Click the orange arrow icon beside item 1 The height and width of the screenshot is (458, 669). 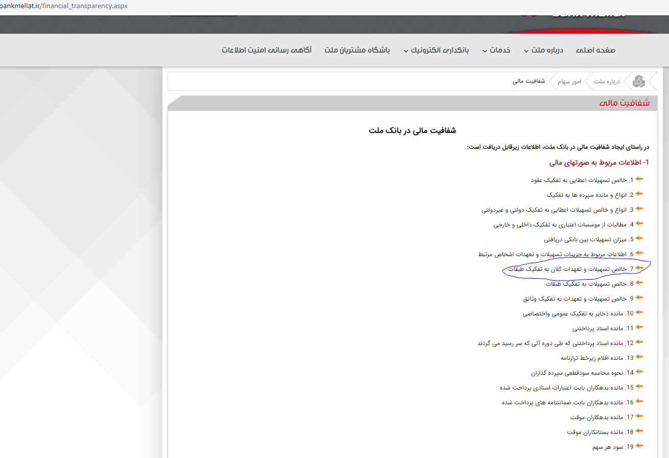point(640,179)
